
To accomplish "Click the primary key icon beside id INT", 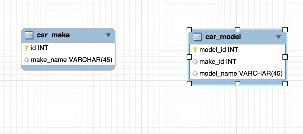I will (26, 48).
